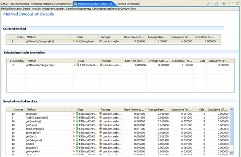This screenshot has height=157, width=241.
Task: Close the Method Invocation Details tab
Action: pos(110,4)
